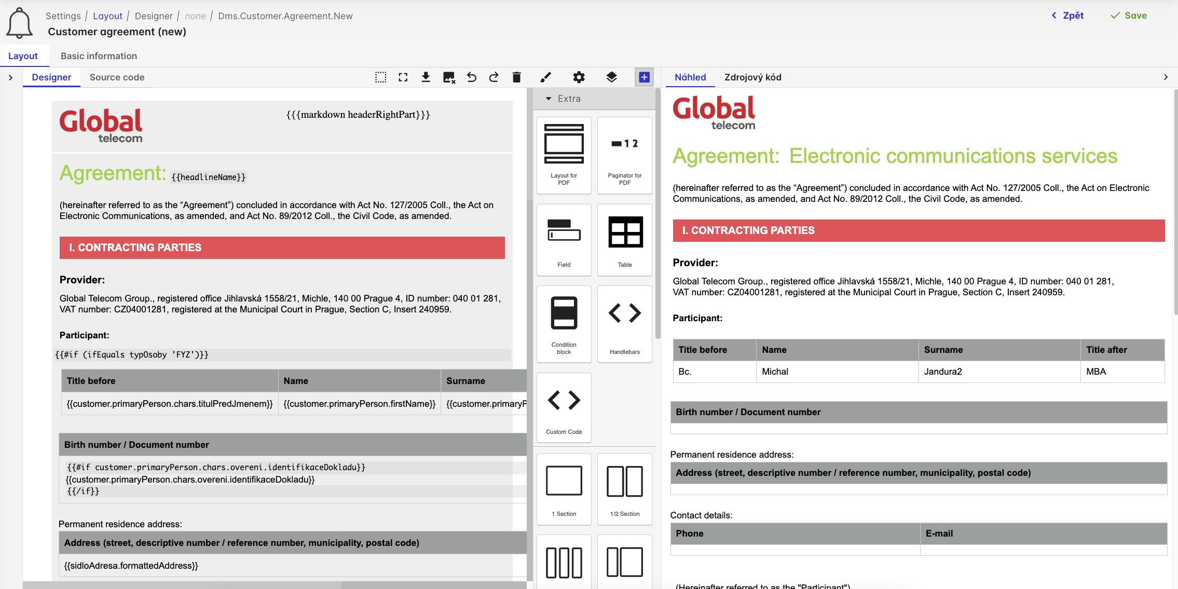Redo the last change

494,77
